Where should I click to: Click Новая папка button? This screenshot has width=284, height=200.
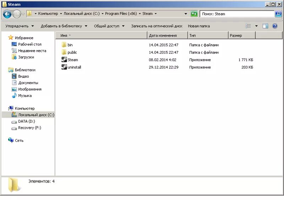[199, 26]
